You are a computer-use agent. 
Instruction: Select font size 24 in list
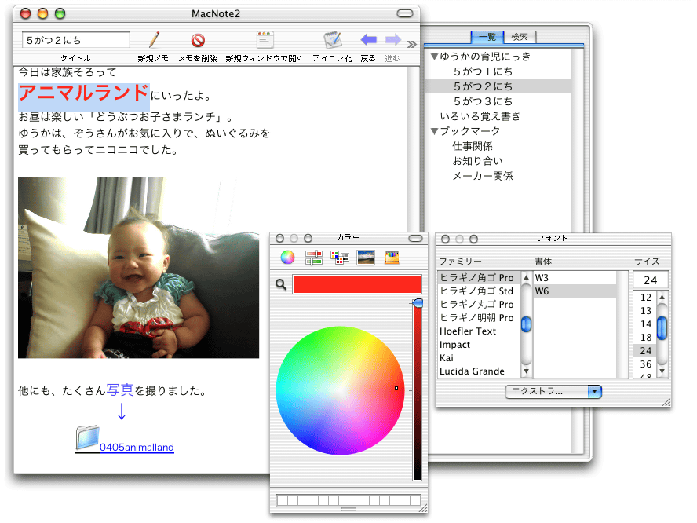click(645, 350)
